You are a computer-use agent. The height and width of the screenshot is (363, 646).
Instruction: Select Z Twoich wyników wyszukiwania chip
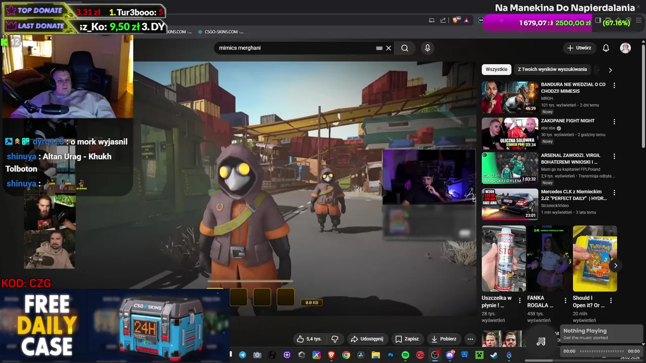point(552,70)
